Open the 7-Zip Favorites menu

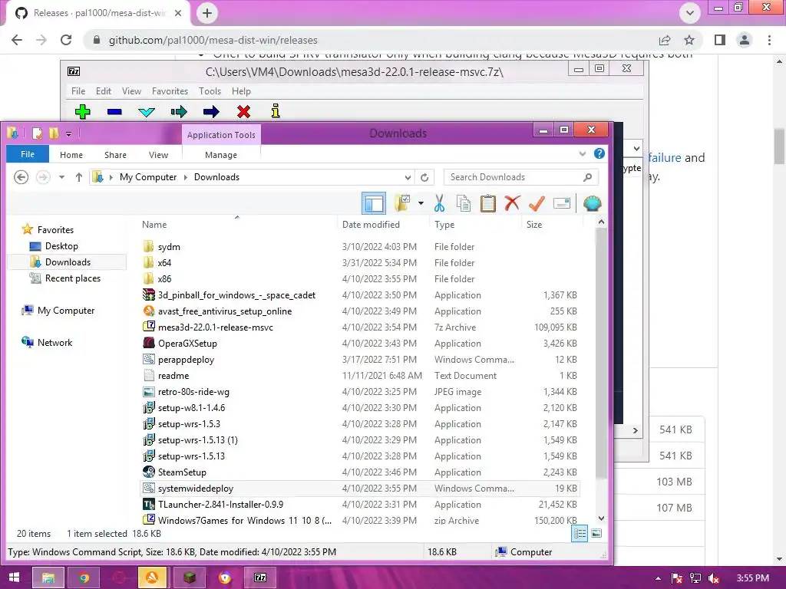coord(170,91)
